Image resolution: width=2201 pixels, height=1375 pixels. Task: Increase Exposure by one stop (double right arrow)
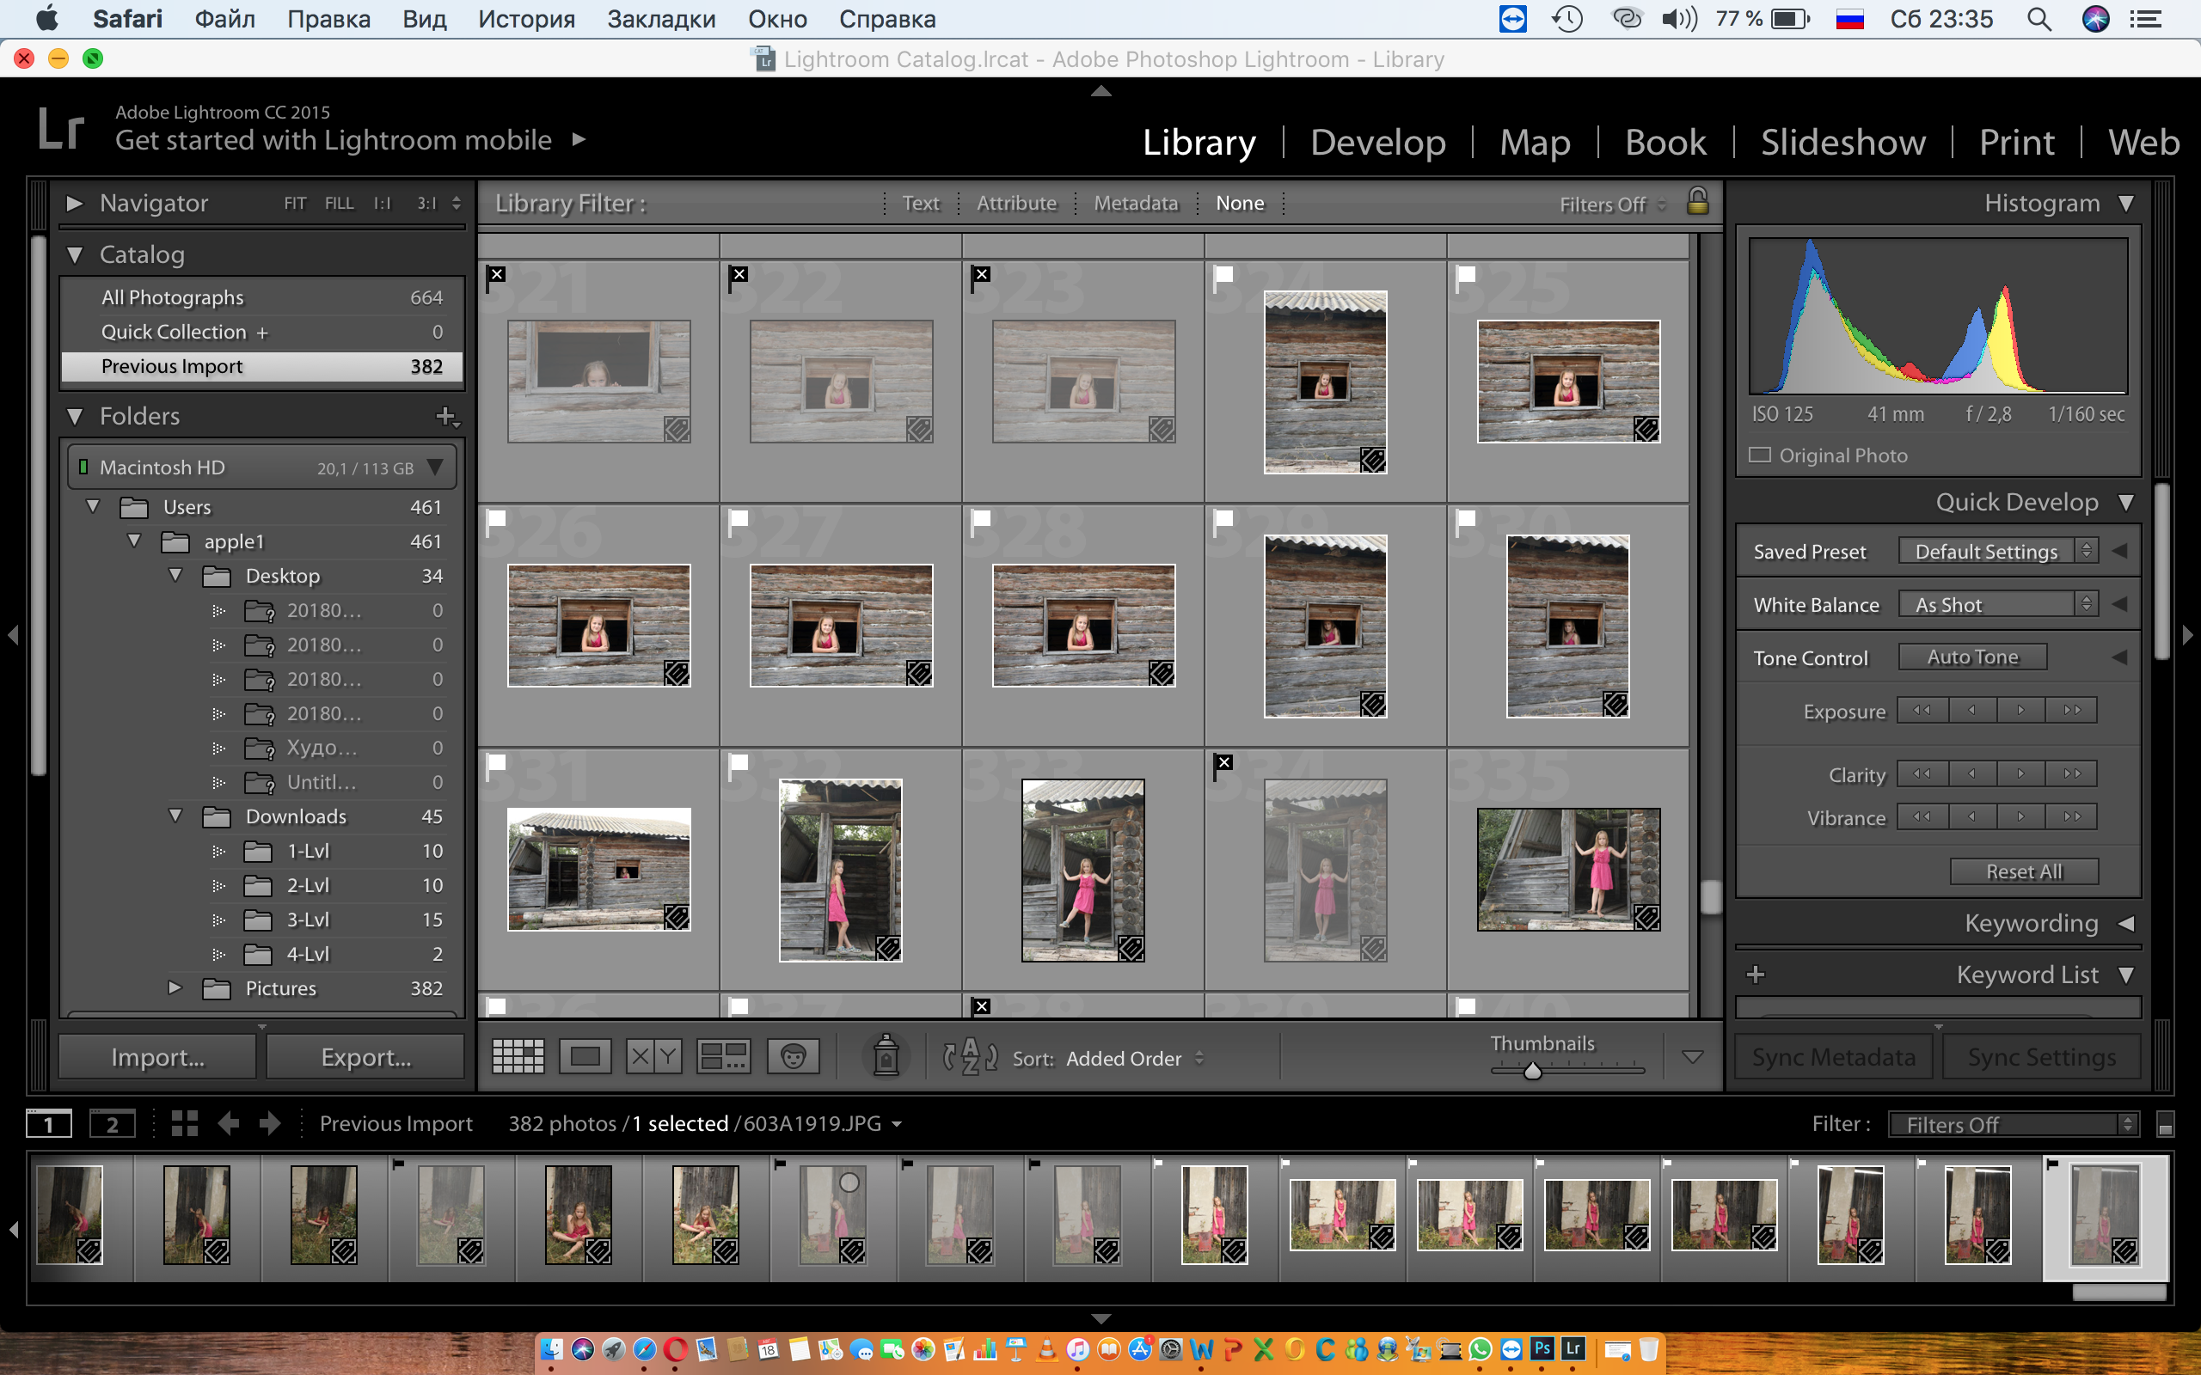click(x=2072, y=710)
